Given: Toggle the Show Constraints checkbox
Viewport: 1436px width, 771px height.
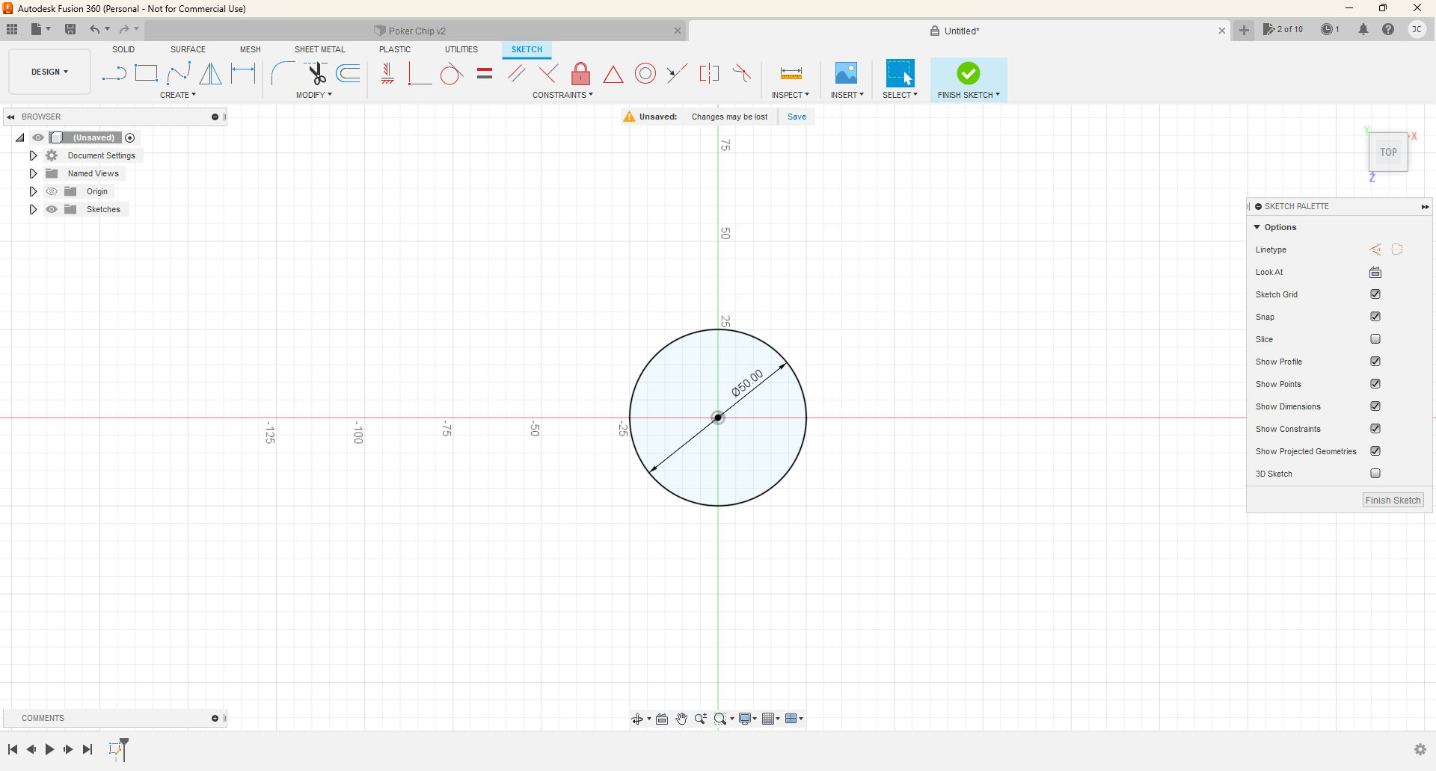Looking at the screenshot, I should coord(1375,429).
